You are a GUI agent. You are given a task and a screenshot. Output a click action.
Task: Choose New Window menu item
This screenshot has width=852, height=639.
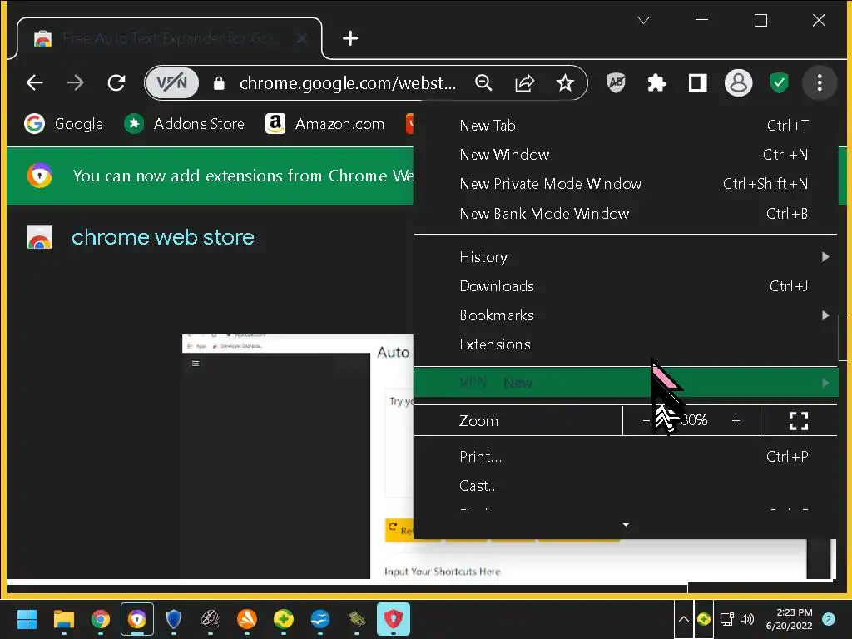(x=626, y=155)
